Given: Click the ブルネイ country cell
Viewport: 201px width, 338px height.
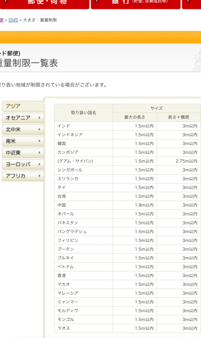Looking at the screenshot, I should point(84,258).
